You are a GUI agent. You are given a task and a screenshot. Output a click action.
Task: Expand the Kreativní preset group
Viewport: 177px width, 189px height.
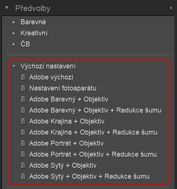(x=14, y=33)
